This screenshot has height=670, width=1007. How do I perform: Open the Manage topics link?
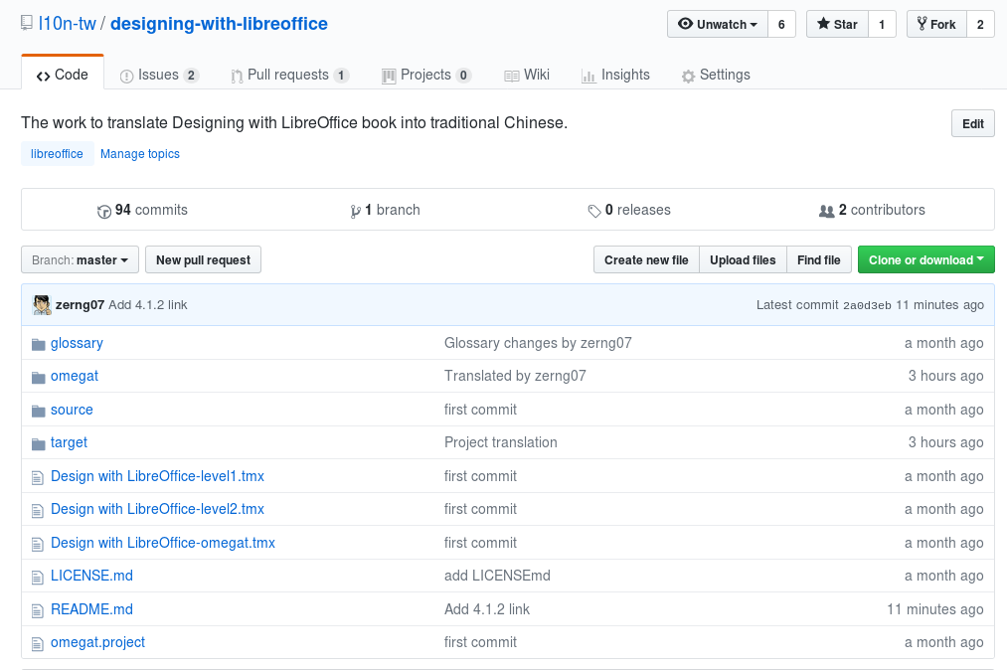pyautogui.click(x=140, y=154)
